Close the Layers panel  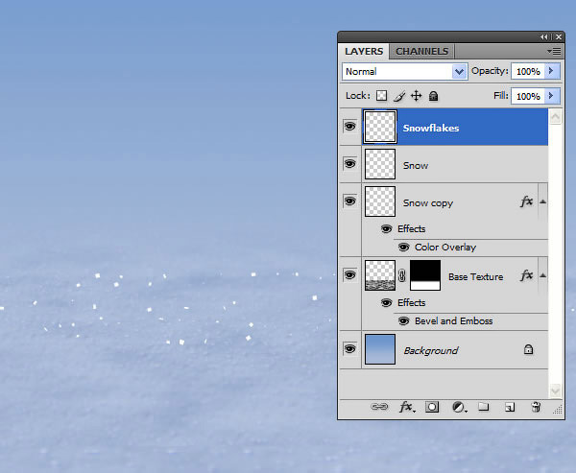pos(559,36)
